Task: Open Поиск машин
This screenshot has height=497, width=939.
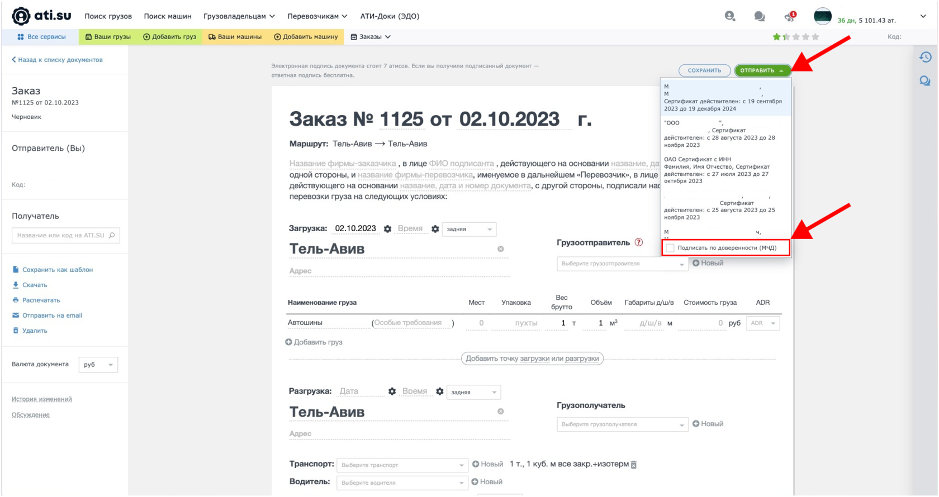Action: pyautogui.click(x=168, y=16)
